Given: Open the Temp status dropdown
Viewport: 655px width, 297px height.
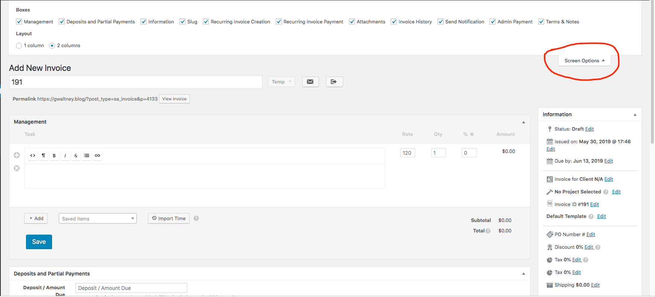Looking at the screenshot, I should click(x=281, y=82).
